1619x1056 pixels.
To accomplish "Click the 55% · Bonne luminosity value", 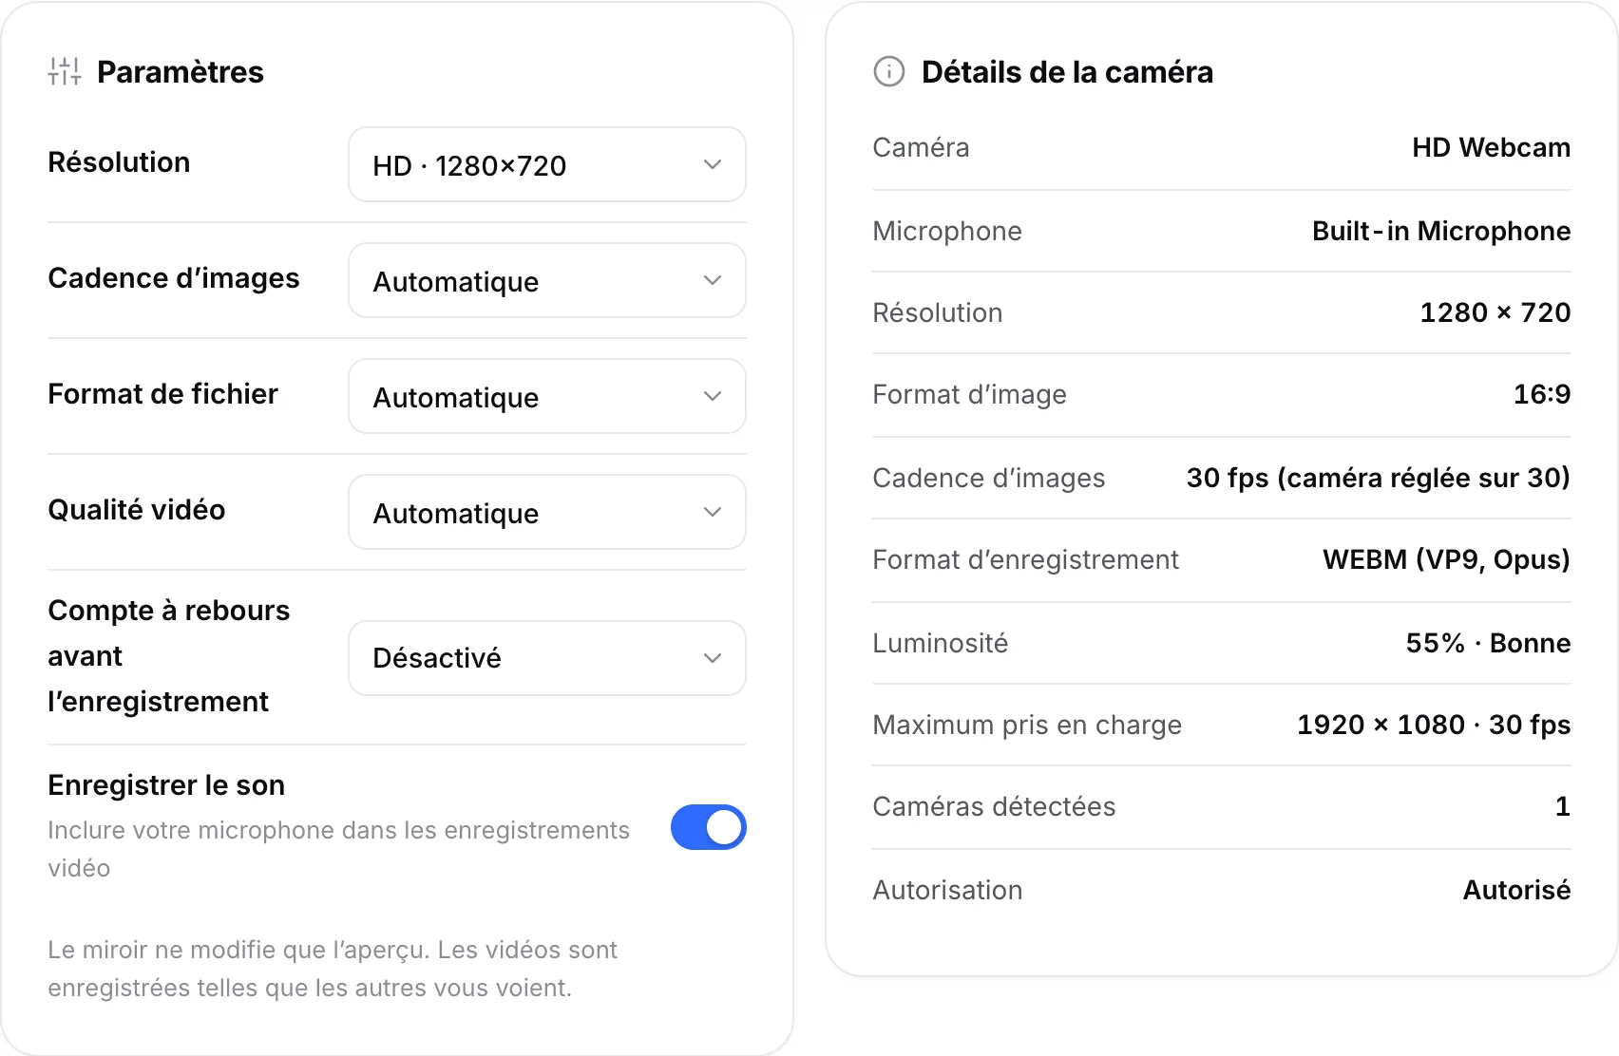I will coord(1488,643).
